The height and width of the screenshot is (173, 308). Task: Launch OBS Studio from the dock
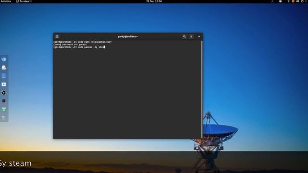(x=4, y=93)
